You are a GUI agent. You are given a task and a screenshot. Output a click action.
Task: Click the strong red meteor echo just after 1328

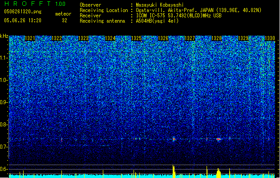[x=219, y=139]
